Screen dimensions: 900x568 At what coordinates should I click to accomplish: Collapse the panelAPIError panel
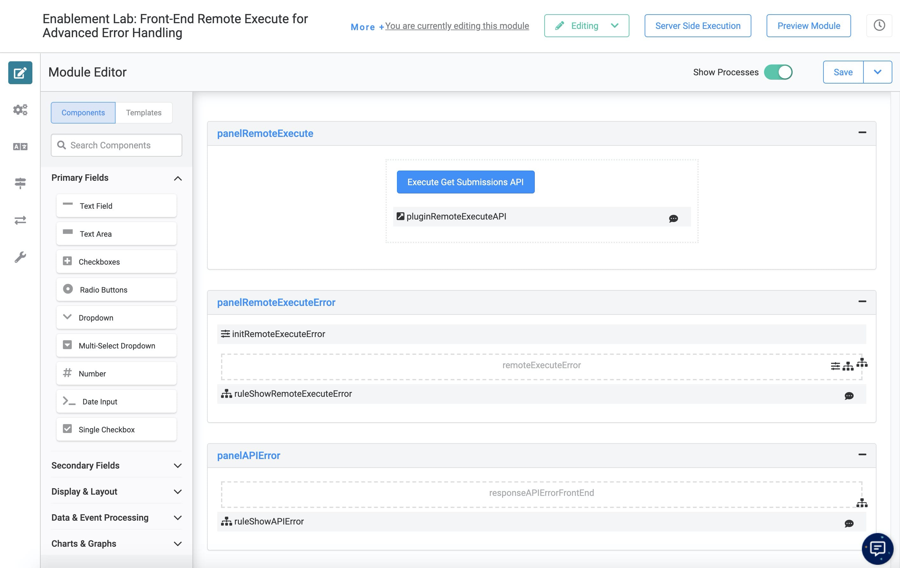coord(862,454)
